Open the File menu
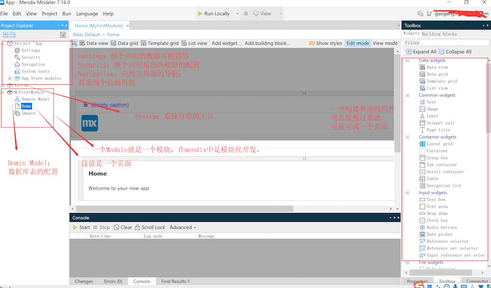 tap(4, 14)
